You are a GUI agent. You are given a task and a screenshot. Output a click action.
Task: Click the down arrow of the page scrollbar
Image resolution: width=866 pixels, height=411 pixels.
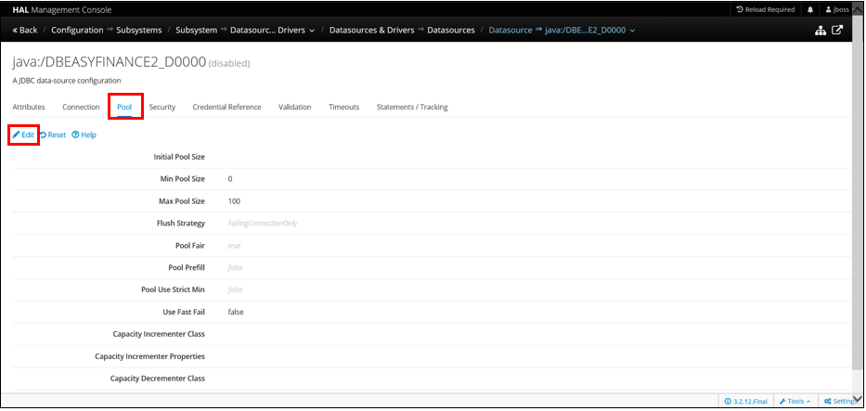tap(859, 398)
